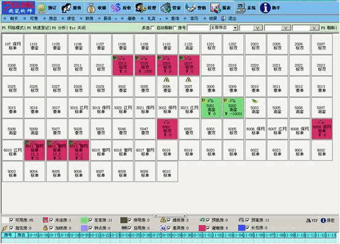340x244 pixels.
Task: Uncheck the 维修房 maintenance room filter
Action: [168, 220]
